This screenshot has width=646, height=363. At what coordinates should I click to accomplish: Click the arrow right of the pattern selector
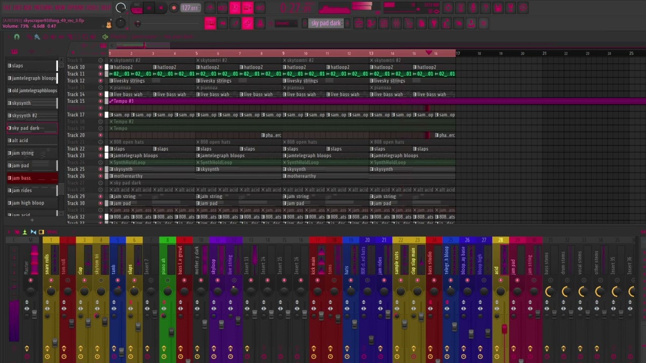pyautogui.click(x=347, y=23)
